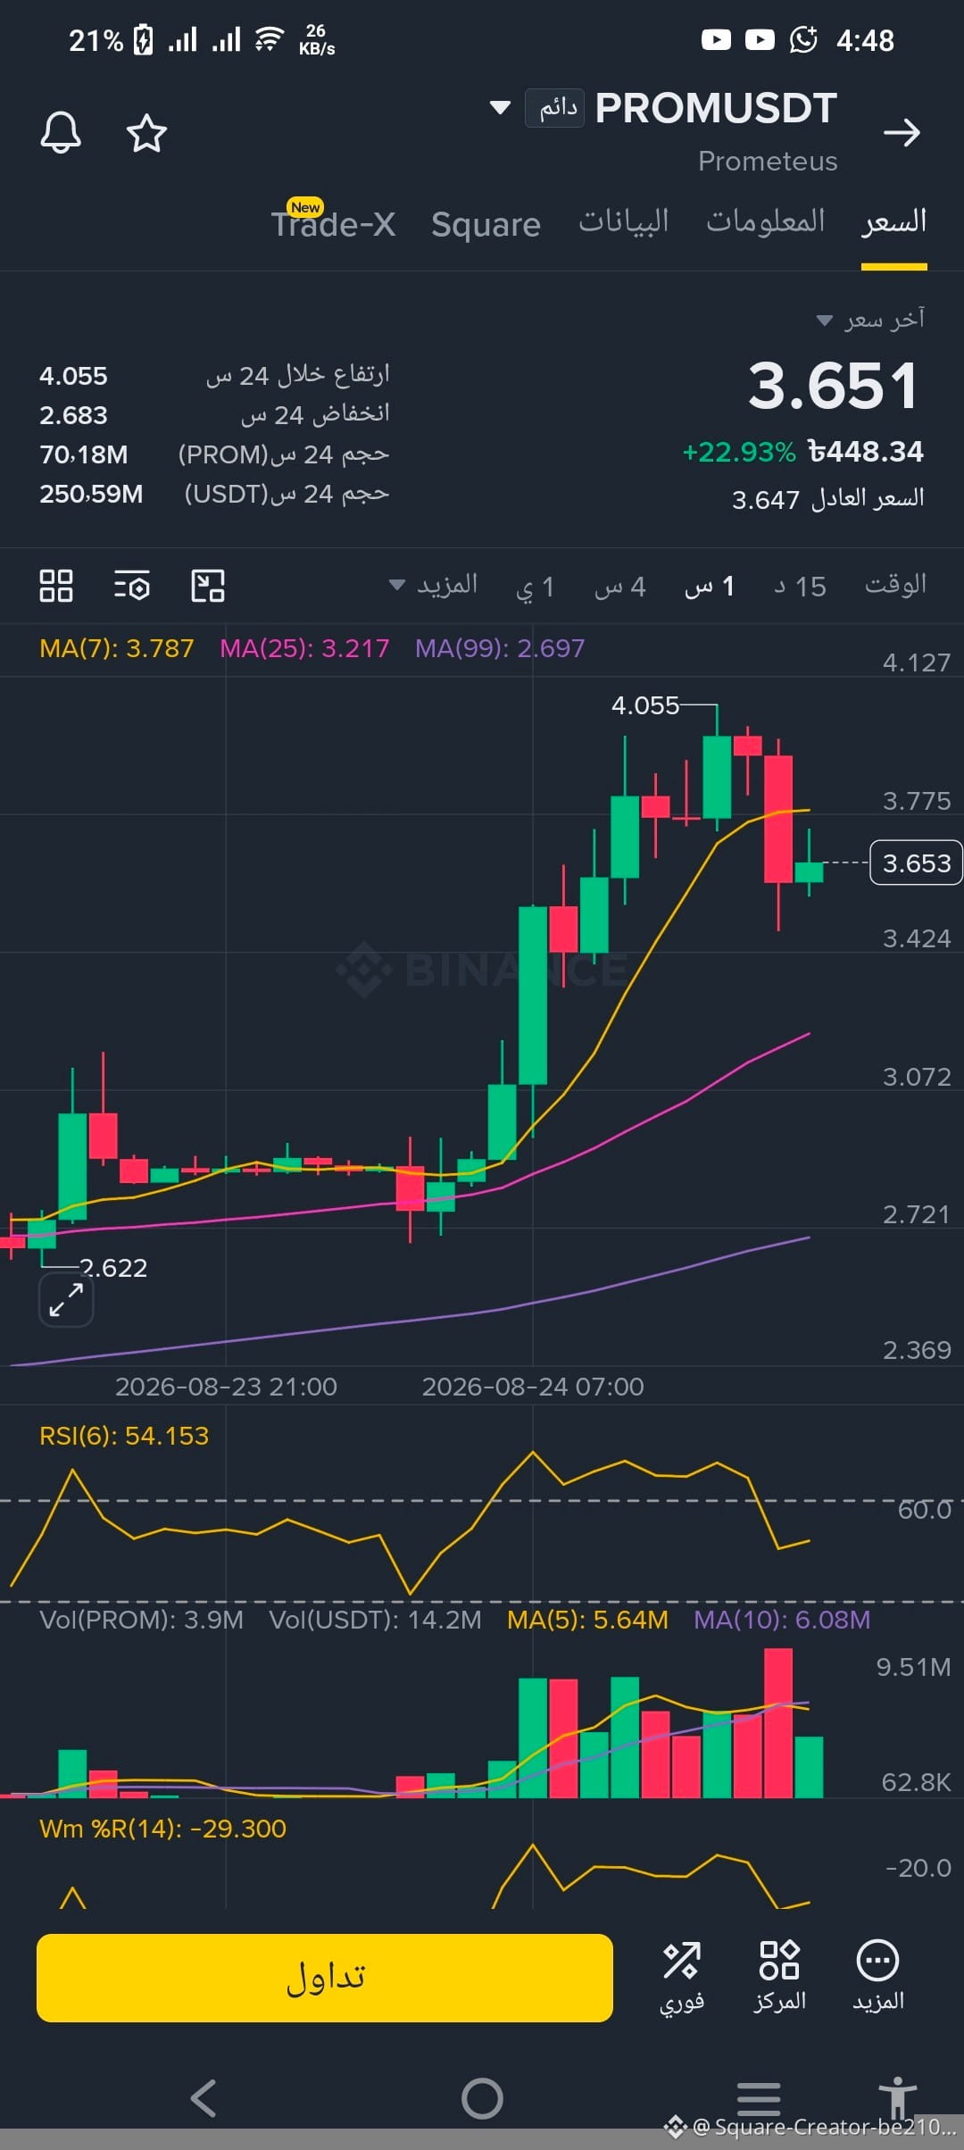Tap the +22.93% change value
The image size is (964, 2150).
738,452
